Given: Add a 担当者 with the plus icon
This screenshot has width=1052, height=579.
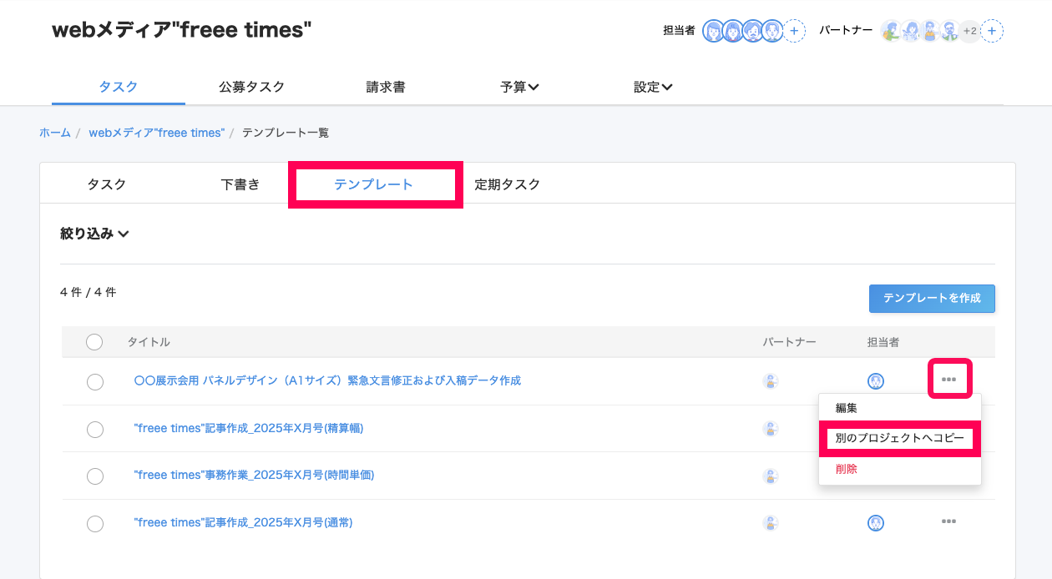Looking at the screenshot, I should coord(795,31).
